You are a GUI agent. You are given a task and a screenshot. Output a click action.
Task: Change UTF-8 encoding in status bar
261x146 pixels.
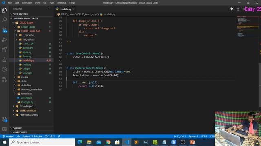click(204, 137)
